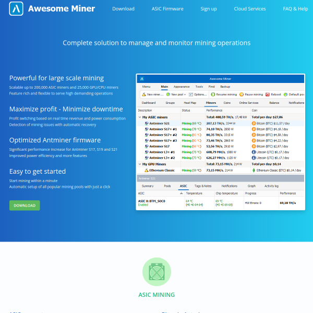Switch to the Groups tab

[170, 103]
